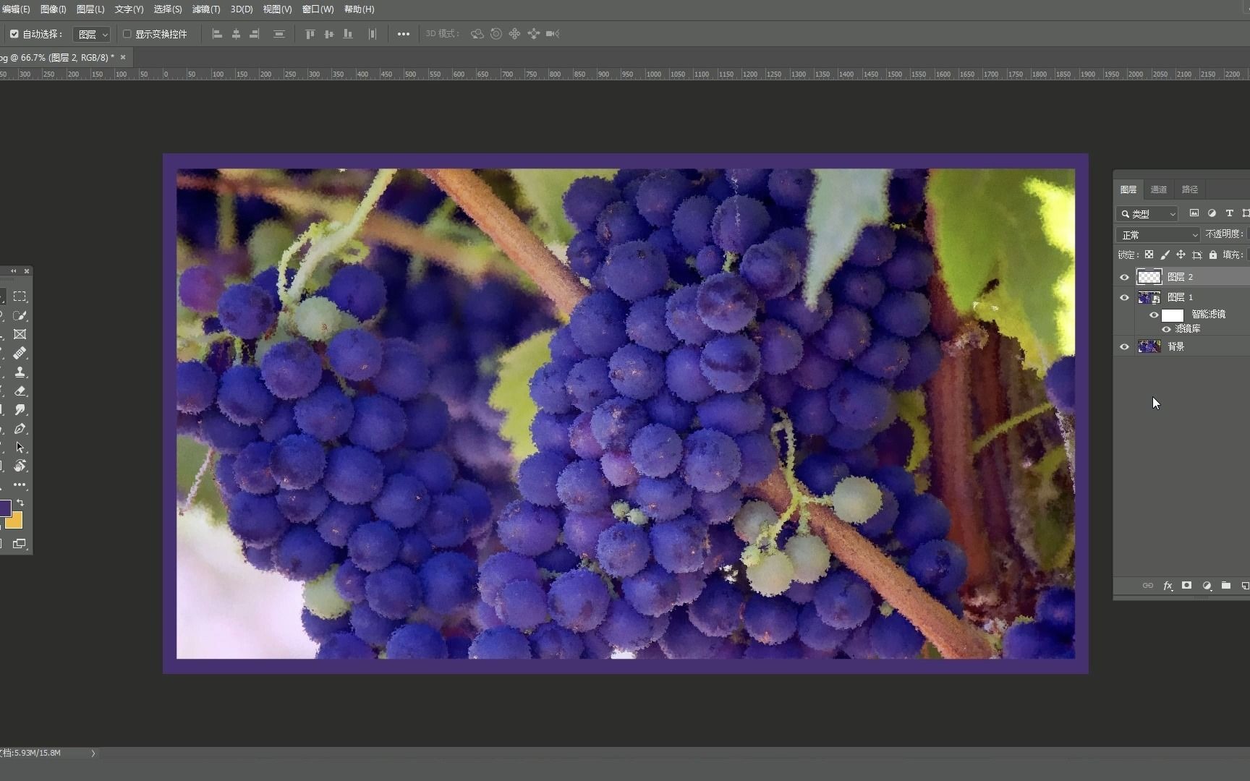The height and width of the screenshot is (781, 1250).
Task: Enable 自动选择 checkbox
Action: [x=14, y=34]
